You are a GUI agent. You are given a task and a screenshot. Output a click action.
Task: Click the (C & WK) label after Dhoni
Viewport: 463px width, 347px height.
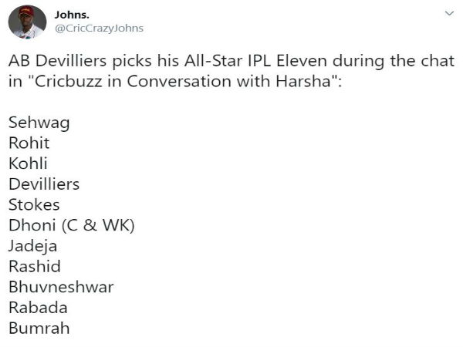coord(98,226)
